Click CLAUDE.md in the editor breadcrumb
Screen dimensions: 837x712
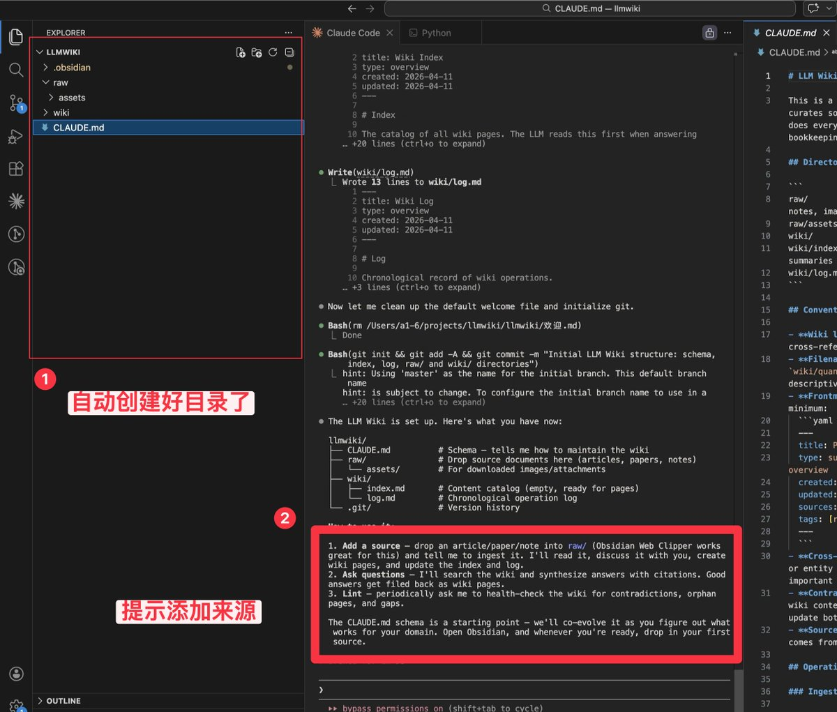coord(794,52)
